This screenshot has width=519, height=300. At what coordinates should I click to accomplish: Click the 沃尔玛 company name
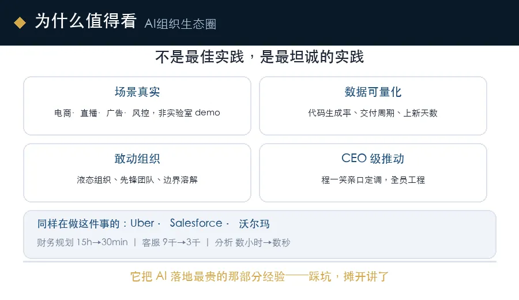[254, 223]
